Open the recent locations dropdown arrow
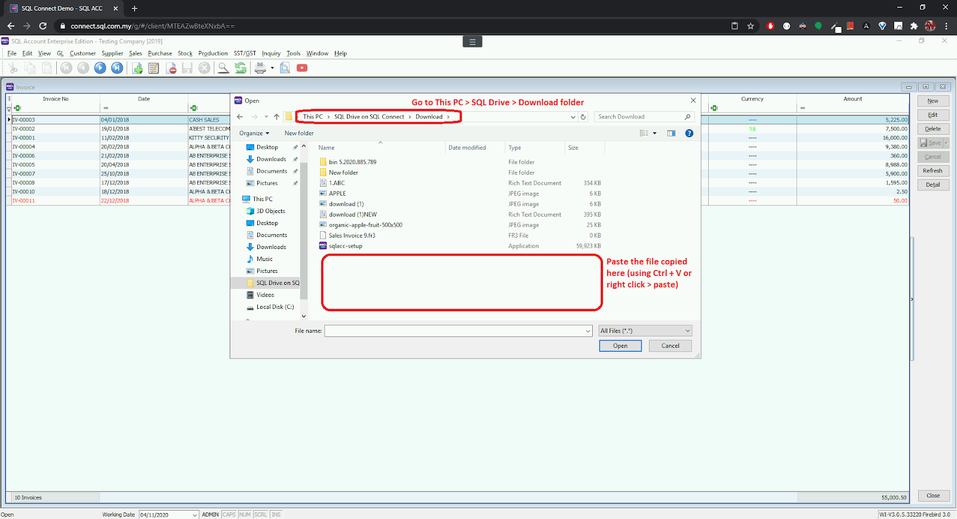 265,117
